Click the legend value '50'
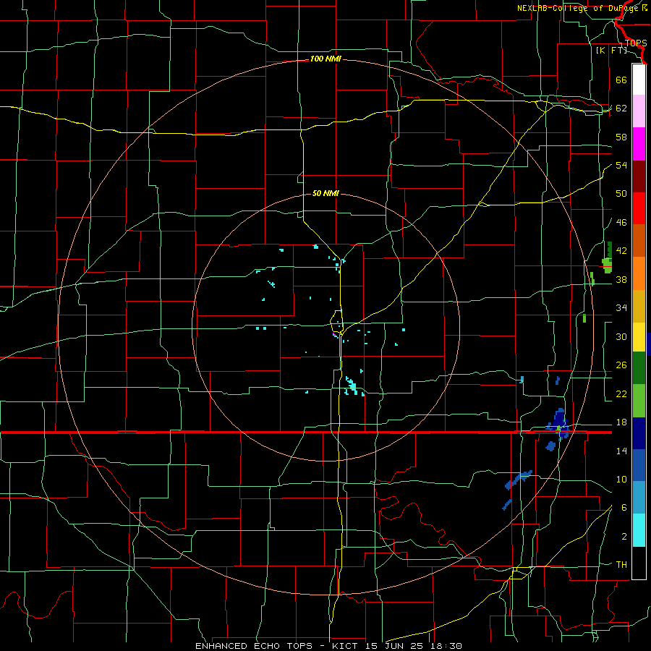 [621, 194]
